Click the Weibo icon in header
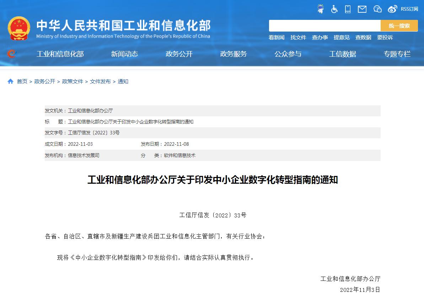This screenshot has width=424, height=294. (x=392, y=9)
